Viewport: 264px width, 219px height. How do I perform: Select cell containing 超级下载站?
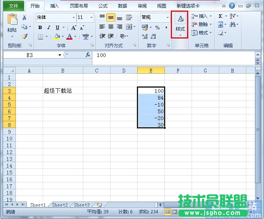coord(63,91)
